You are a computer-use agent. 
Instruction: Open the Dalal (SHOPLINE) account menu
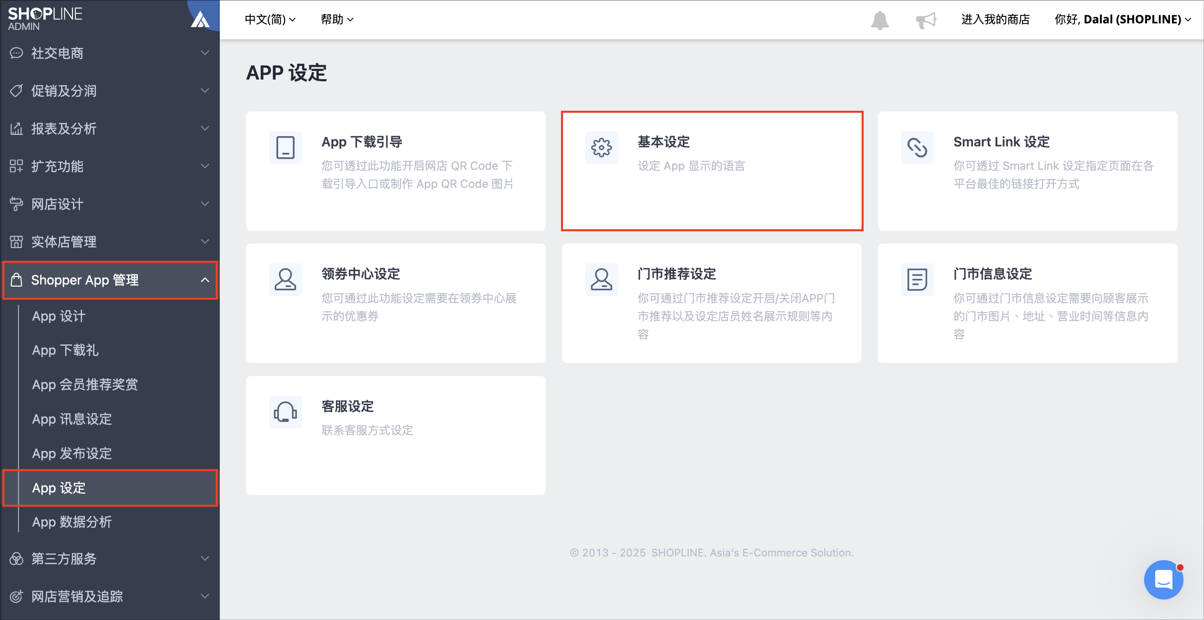(1123, 20)
